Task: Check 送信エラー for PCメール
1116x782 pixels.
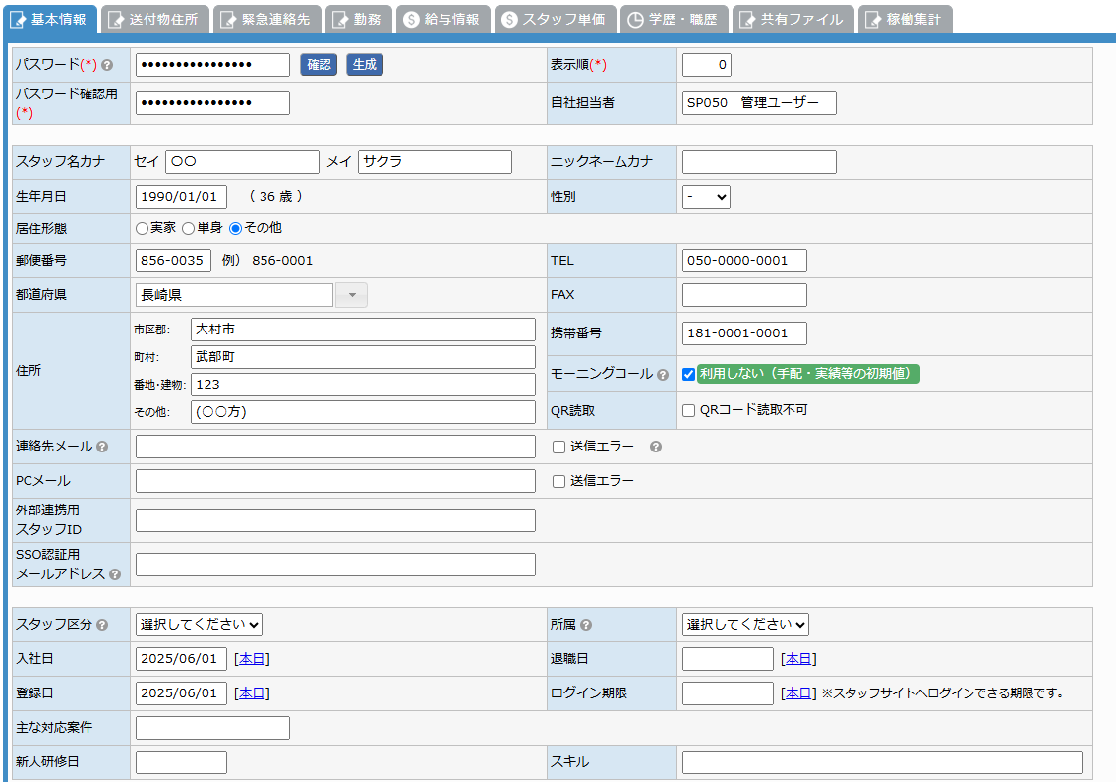Action: 558,481
